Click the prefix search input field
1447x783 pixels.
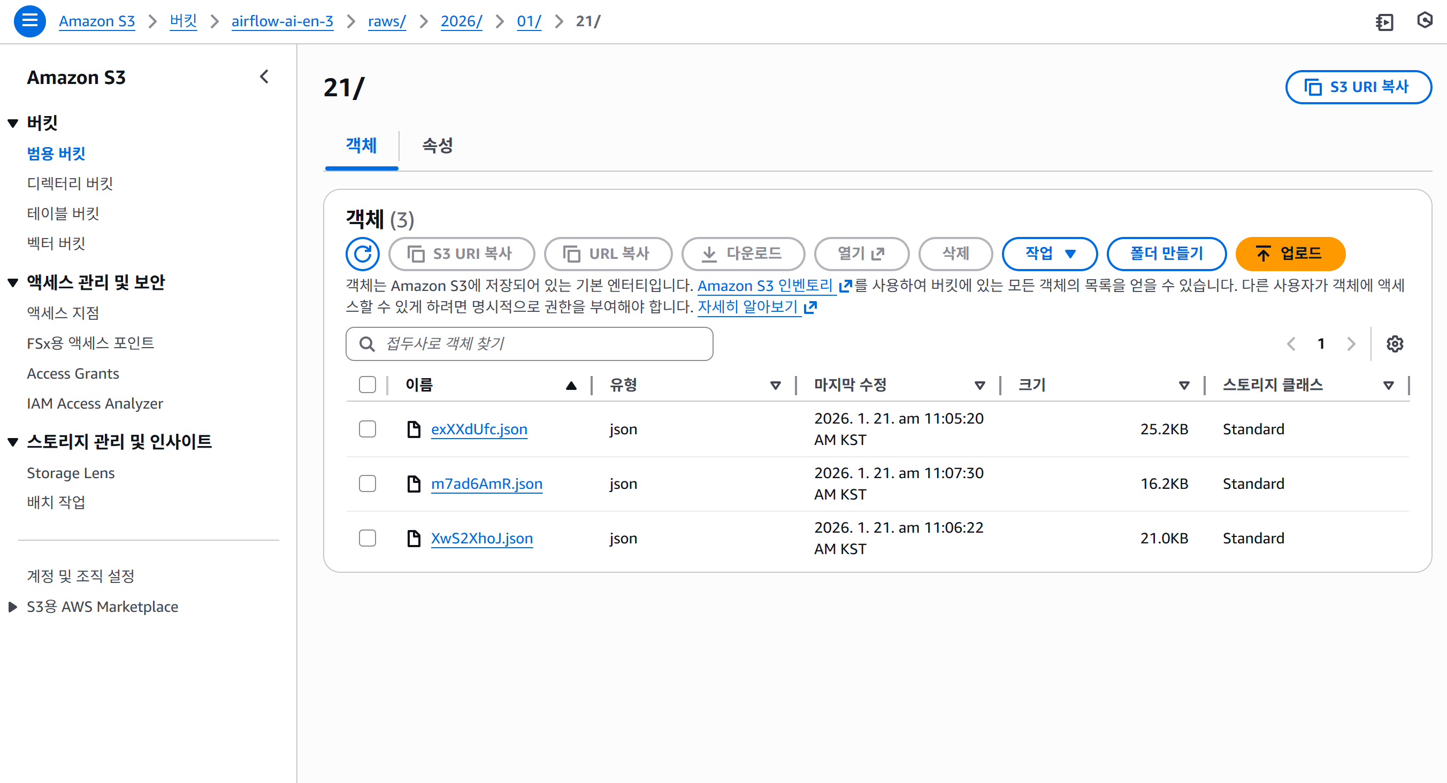539,343
